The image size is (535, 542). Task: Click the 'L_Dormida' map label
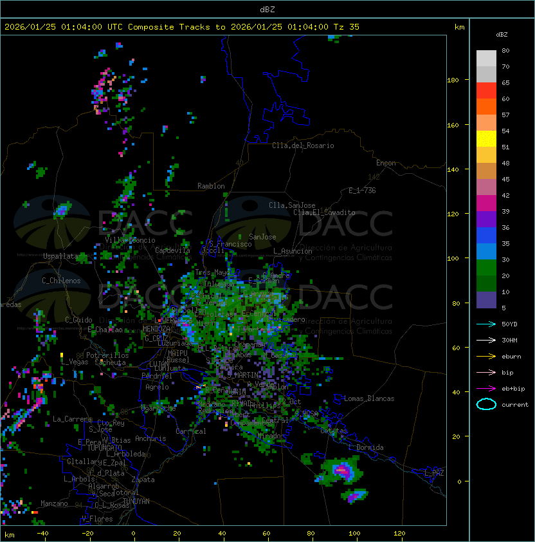(366, 447)
